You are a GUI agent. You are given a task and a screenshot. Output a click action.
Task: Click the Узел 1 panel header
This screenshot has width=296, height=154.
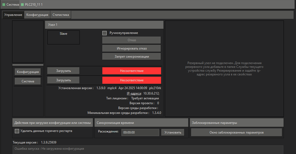tap(104, 25)
